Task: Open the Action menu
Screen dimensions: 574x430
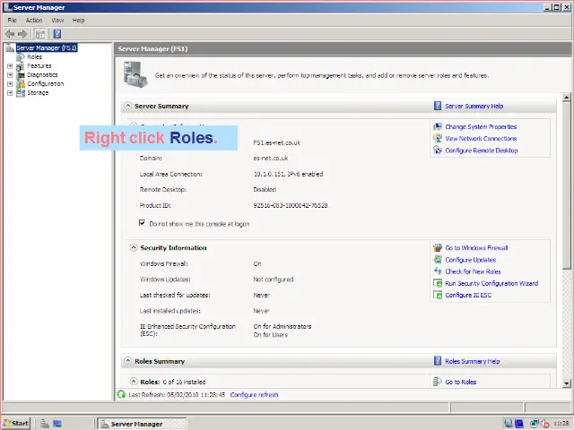Action: pyautogui.click(x=34, y=21)
